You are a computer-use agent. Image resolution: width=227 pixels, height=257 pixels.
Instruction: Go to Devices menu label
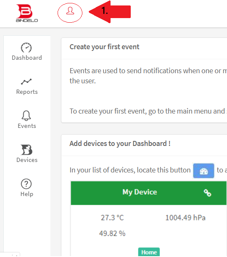coord(27,160)
